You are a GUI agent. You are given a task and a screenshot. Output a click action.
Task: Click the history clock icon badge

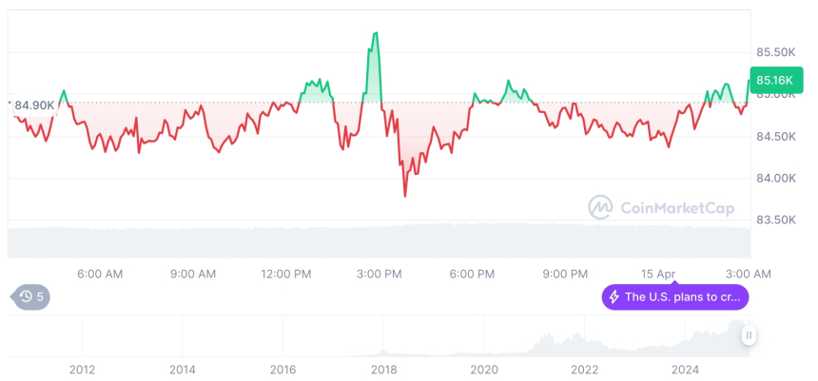point(30,297)
